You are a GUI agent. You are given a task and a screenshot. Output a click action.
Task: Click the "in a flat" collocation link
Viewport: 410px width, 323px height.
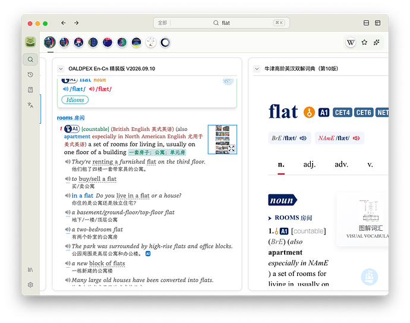click(83, 196)
